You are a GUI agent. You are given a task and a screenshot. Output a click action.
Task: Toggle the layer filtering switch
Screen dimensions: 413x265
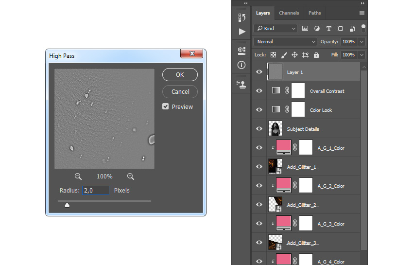(x=363, y=28)
